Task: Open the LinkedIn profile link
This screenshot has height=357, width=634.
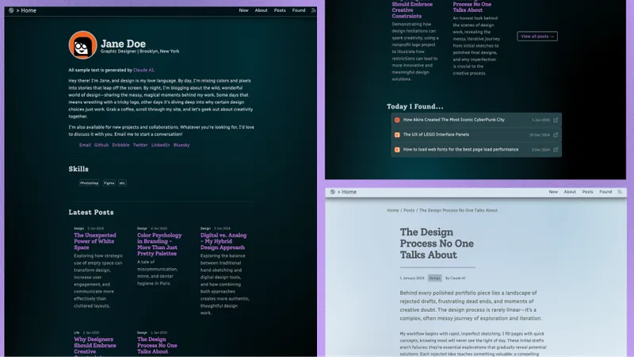Action: tap(160, 145)
